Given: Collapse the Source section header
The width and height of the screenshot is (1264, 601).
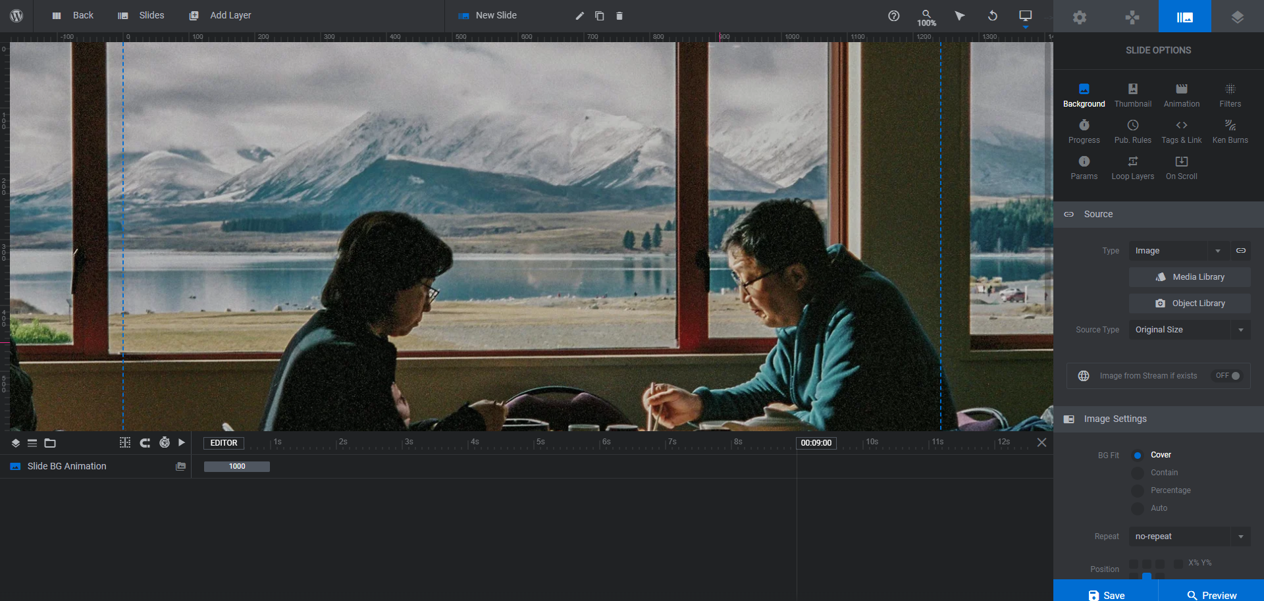Looking at the screenshot, I should [1159, 214].
